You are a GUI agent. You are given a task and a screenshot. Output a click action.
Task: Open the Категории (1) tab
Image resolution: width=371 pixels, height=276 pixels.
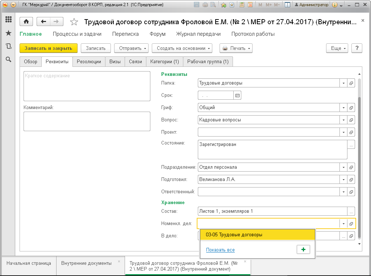point(165,61)
